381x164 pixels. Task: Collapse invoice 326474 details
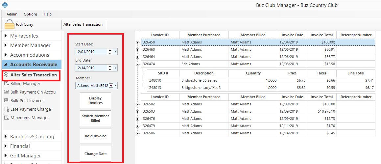pos(137,64)
